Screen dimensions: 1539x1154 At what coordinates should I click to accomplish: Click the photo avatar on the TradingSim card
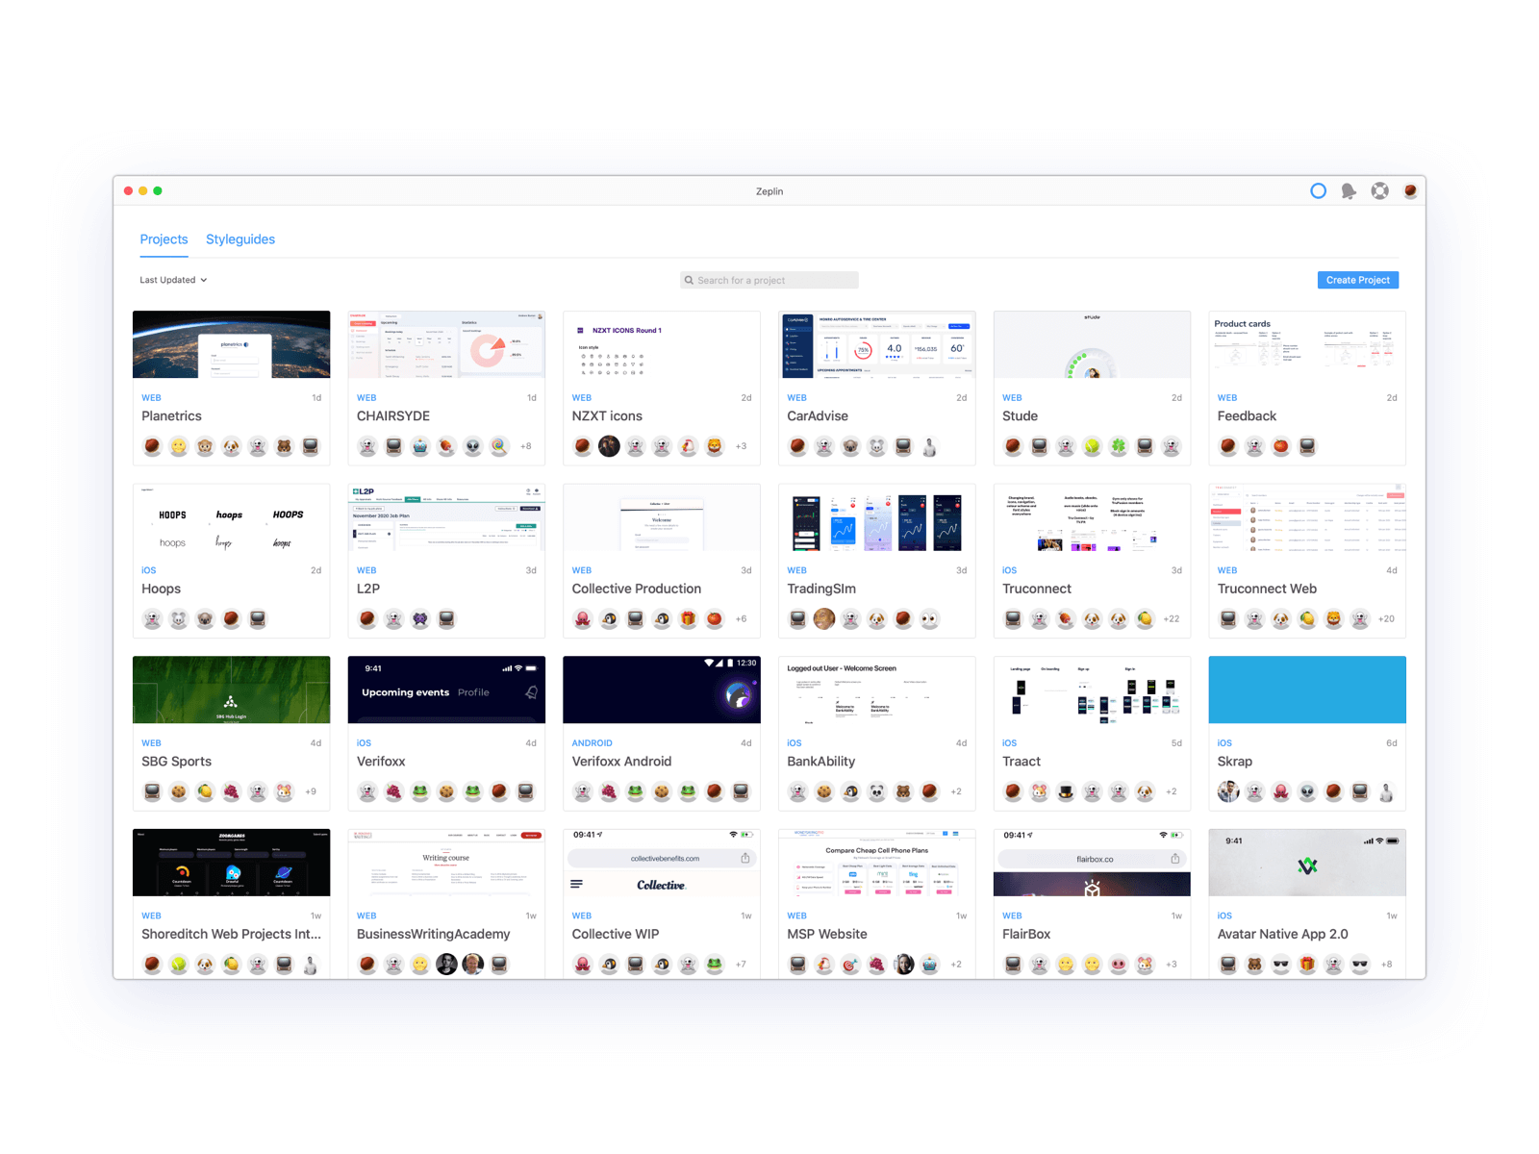[824, 619]
